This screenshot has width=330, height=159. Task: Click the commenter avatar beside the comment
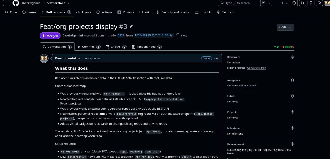[44, 58]
